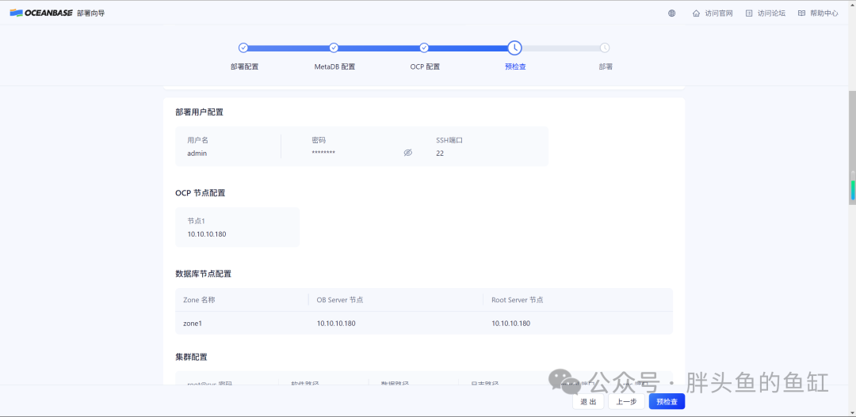Click the Root Server 节点 column header
This screenshot has height=417, width=856.
coord(517,300)
